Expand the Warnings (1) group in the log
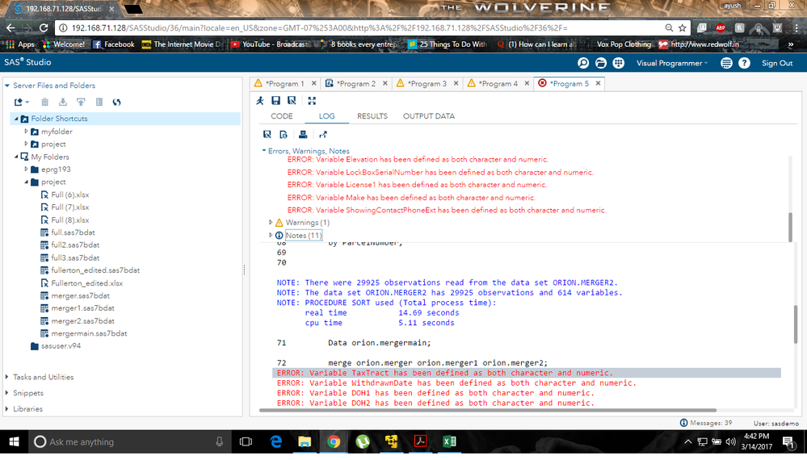Screen dimensions: 807x460 point(271,223)
